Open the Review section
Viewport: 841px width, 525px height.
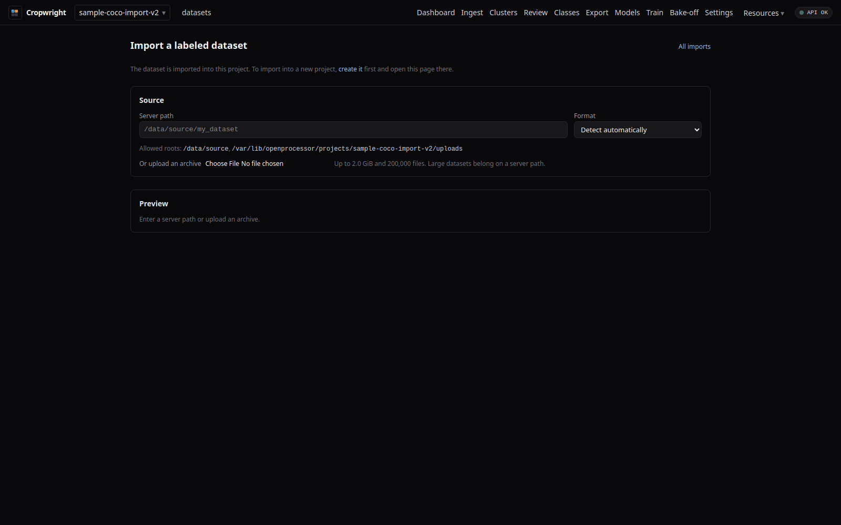(x=536, y=13)
